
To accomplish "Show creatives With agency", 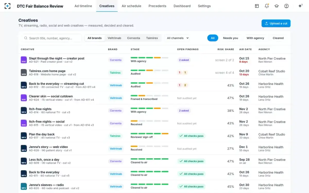I will [x=255, y=38].
